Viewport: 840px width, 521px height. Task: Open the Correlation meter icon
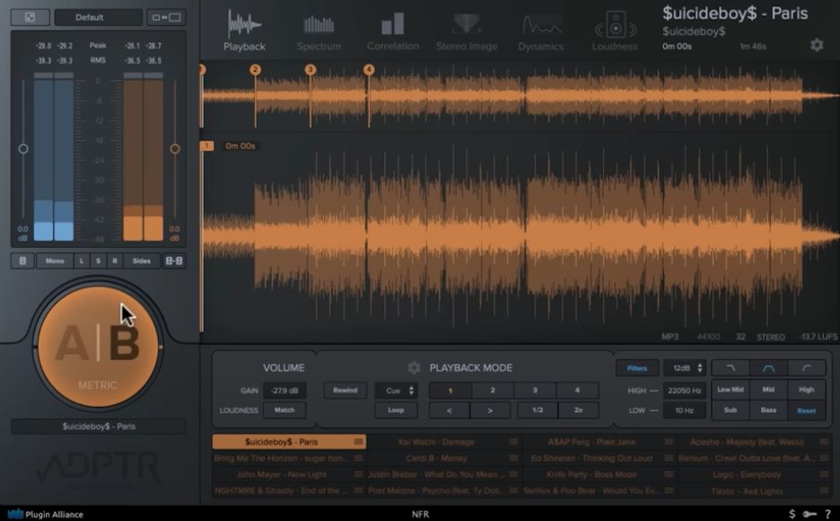point(393,24)
